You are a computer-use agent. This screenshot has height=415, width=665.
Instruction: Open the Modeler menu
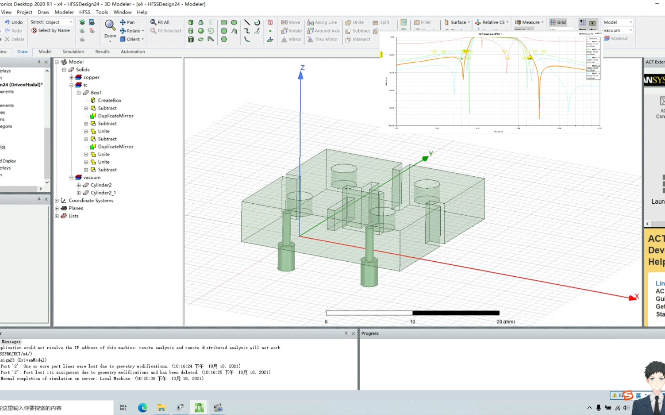tap(64, 12)
